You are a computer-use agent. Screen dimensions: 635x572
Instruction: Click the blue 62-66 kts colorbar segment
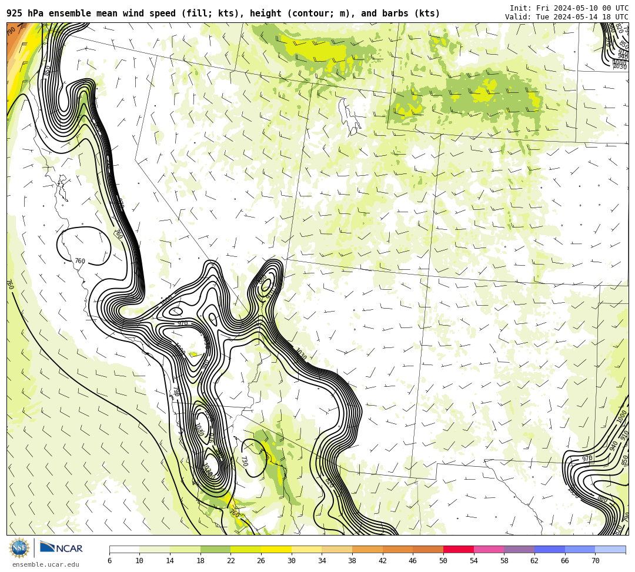[550, 549]
